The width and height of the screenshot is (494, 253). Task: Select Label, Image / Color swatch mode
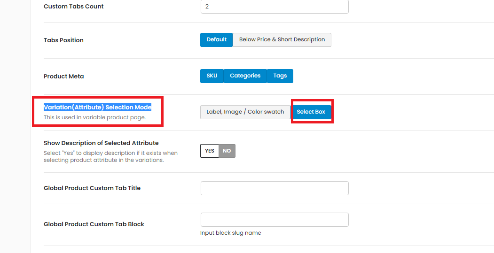click(x=245, y=112)
